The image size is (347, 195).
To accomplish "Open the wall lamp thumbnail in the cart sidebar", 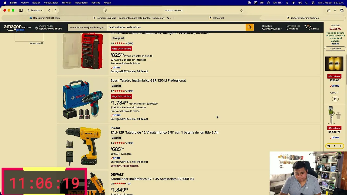I will coord(334,64).
